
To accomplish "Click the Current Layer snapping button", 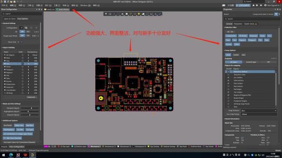I will (251, 62).
